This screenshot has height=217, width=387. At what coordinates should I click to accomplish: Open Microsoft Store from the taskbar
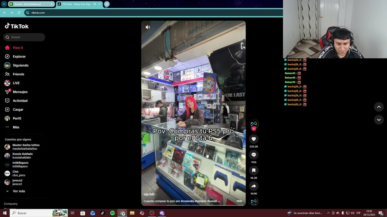click(x=83, y=213)
